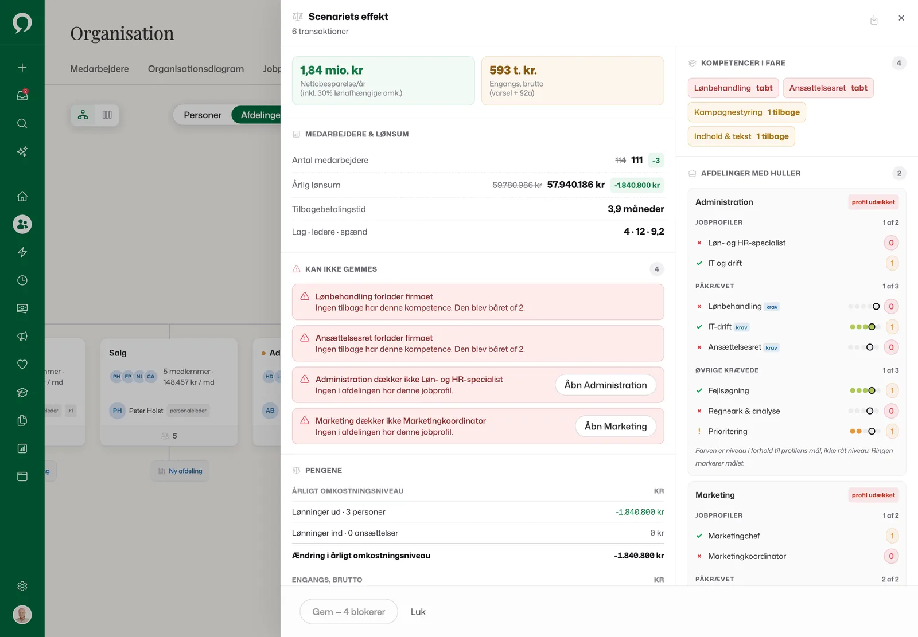Open the Organisationsdiagram tab
918x637 pixels.
tap(196, 69)
